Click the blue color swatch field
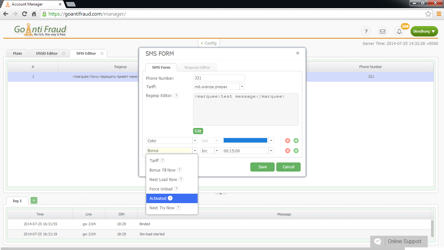This screenshot has height=250, width=444. point(245,141)
